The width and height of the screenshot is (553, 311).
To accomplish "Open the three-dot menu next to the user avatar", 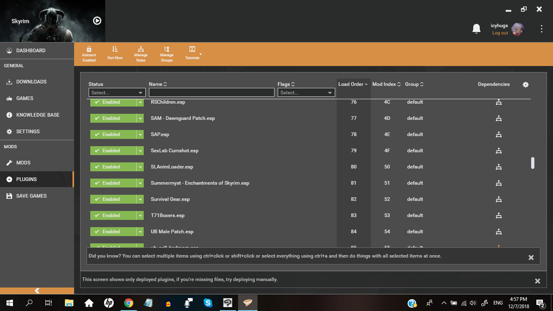I will click(542, 29).
